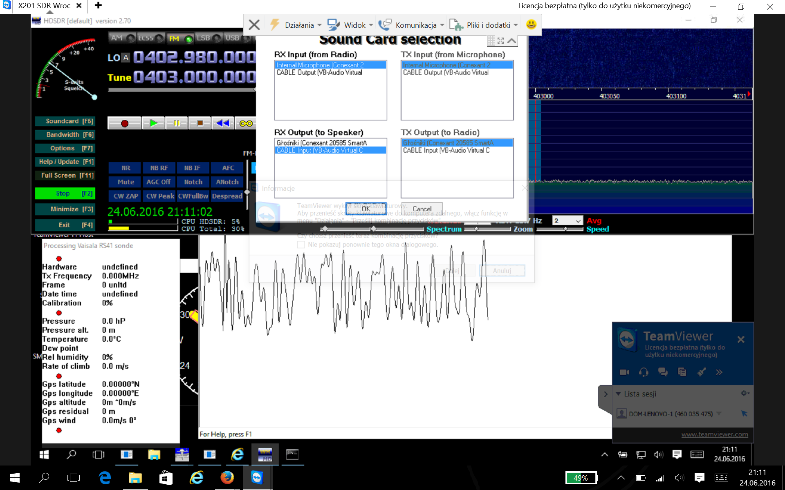Viewport: 785px width, 490px height.
Task: Click the stop playback square button
Action: tap(200, 123)
